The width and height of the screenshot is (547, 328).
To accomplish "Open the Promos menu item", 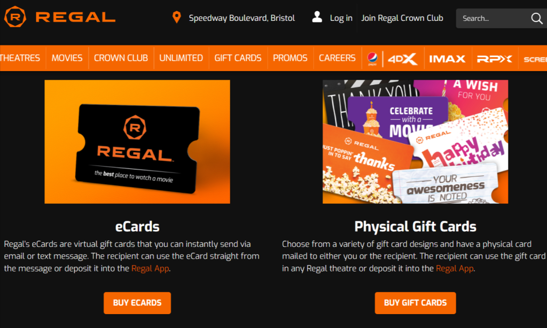I will pos(290,58).
